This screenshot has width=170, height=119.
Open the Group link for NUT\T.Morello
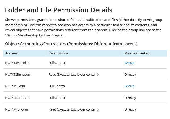tap(129, 63)
